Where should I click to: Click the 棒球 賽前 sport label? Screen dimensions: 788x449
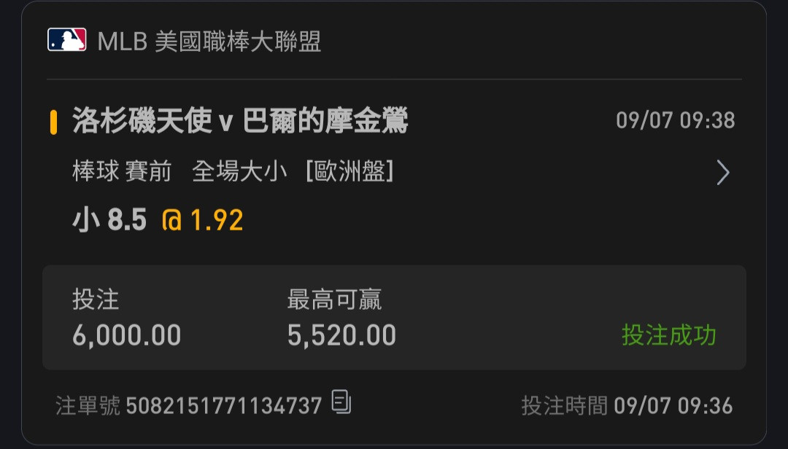tap(122, 172)
